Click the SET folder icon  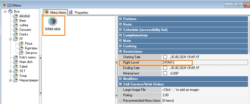[16, 71]
